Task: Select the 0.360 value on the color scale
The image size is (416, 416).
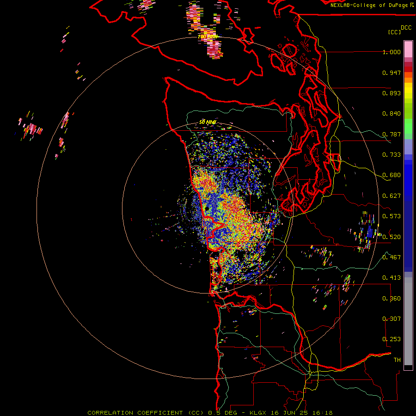Action: point(392,299)
